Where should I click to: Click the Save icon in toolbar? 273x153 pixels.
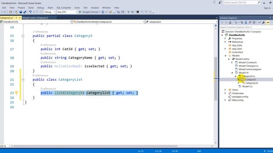(x=21, y=12)
